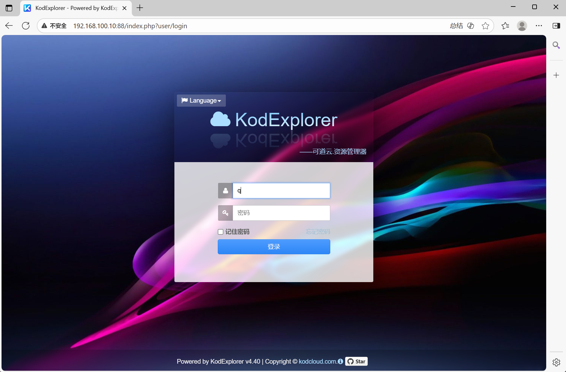
Task: Go back using browser back arrow
Action: pyautogui.click(x=9, y=26)
